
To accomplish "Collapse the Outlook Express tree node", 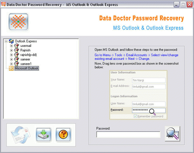I will pyautogui.click(x=6, y=41).
